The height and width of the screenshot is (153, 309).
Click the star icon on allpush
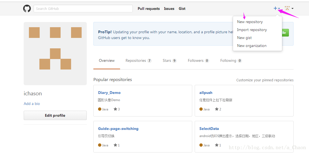click(217, 109)
